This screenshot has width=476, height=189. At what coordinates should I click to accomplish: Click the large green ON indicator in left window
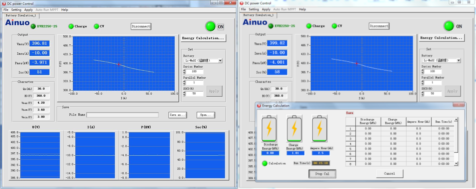point(210,26)
